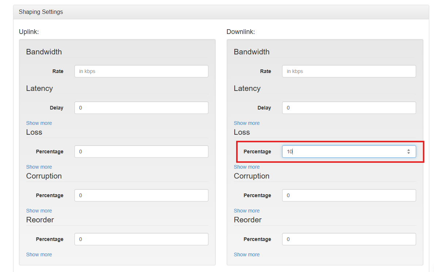Expand Show more under Uplink Latency

pyautogui.click(x=39, y=123)
